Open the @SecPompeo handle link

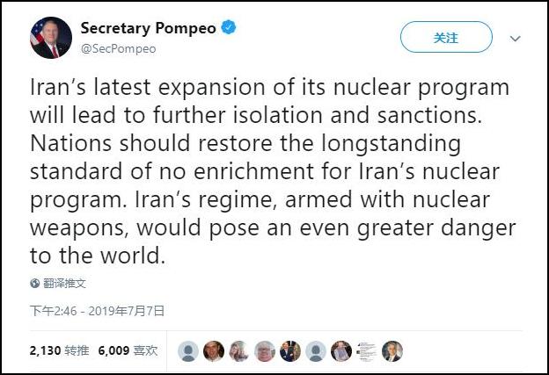point(118,49)
